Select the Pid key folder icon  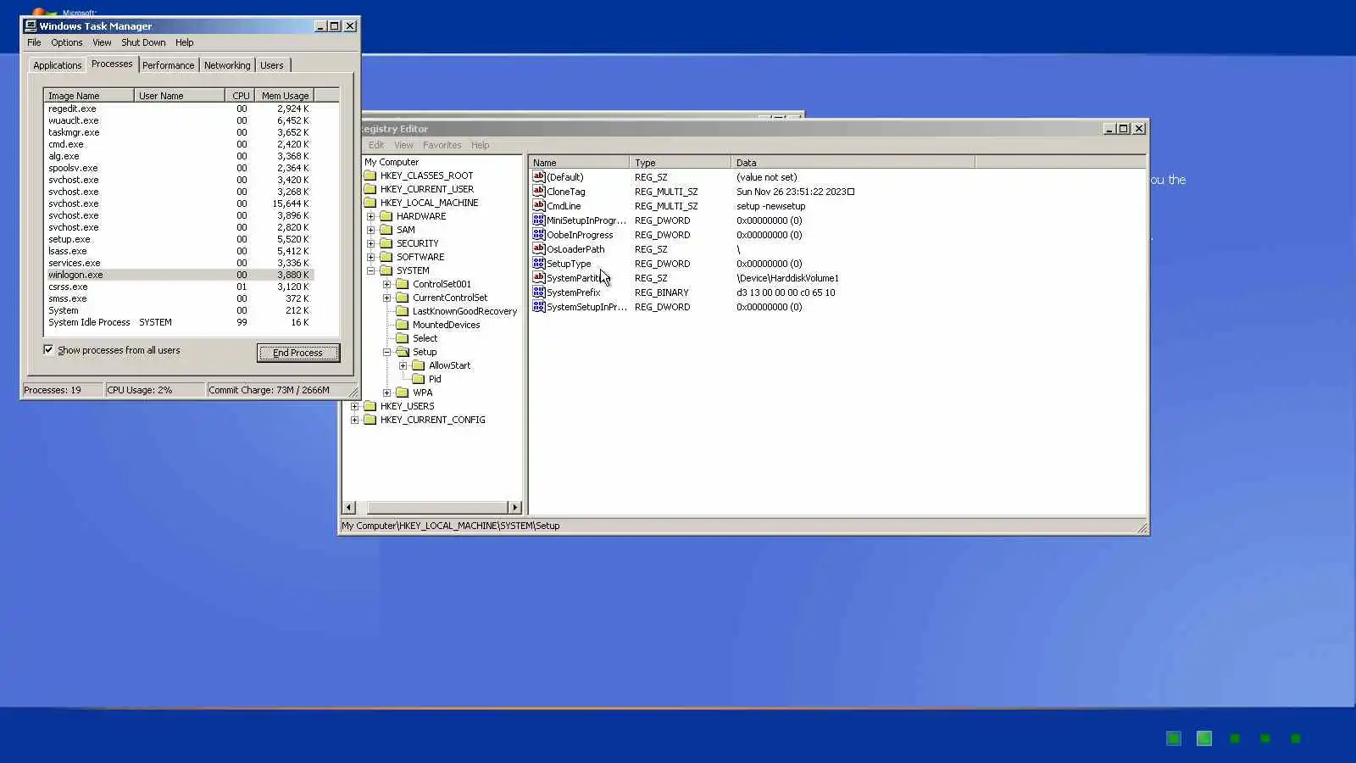pos(419,379)
